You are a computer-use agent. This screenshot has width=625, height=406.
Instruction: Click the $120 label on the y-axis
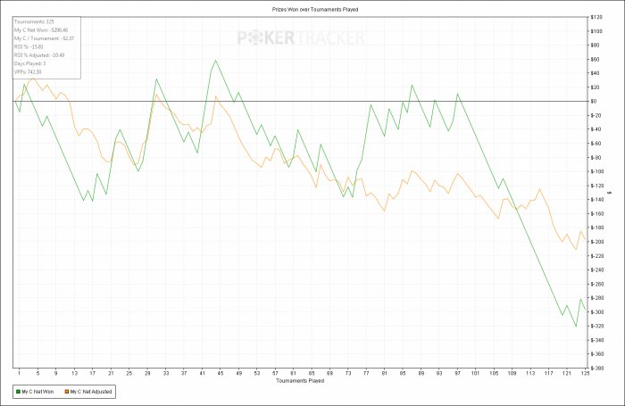[x=596, y=17]
